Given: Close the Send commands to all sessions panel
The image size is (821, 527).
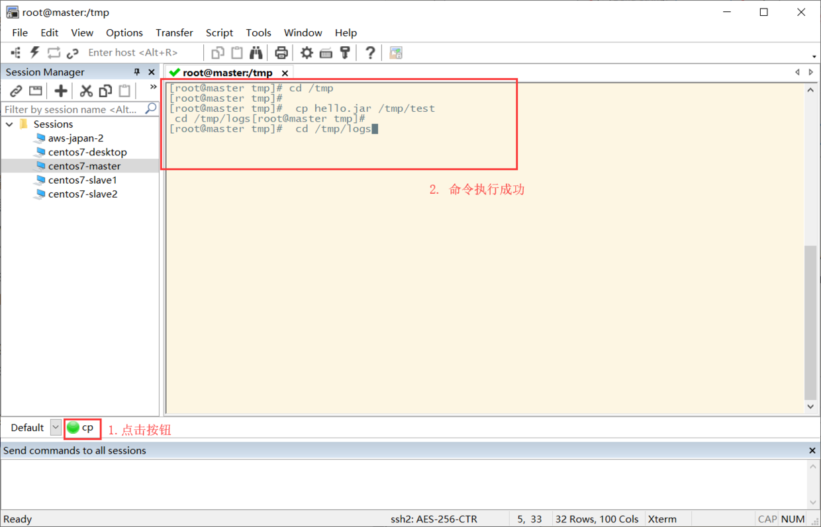Looking at the screenshot, I should (812, 450).
